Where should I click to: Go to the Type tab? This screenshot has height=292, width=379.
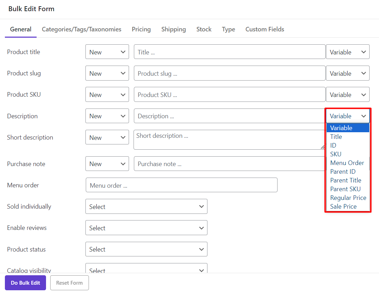228,29
